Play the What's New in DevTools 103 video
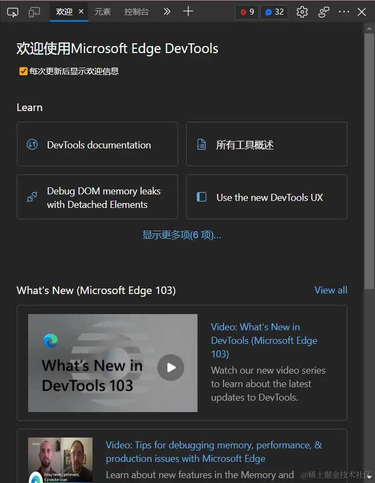This screenshot has height=483, width=375. (171, 368)
